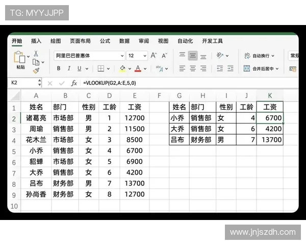Click the formula bar with VLOOKUP formula
306x245 pixels.
(189, 83)
